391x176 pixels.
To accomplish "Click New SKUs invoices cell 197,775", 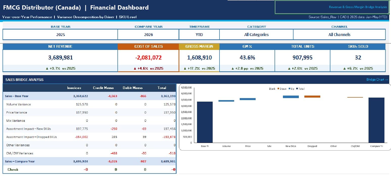I will click(82, 129).
